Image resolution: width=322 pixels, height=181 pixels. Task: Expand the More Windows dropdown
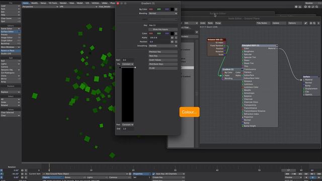[x=10, y=47]
